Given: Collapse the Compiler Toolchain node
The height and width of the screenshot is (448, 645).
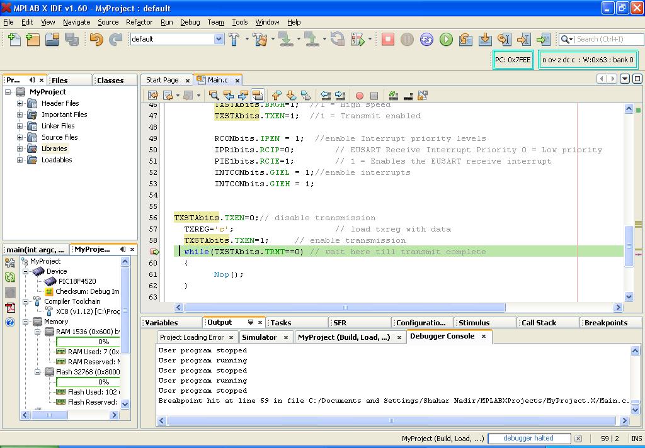Looking at the screenshot, I should tap(25, 301).
